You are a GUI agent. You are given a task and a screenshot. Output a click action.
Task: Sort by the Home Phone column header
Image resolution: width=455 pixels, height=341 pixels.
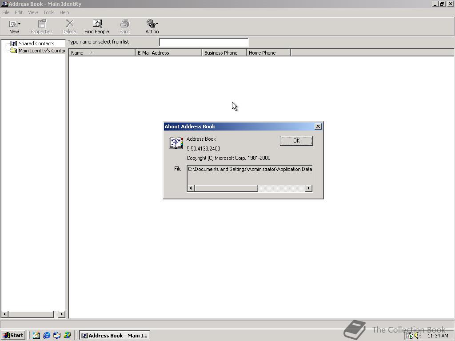(268, 53)
